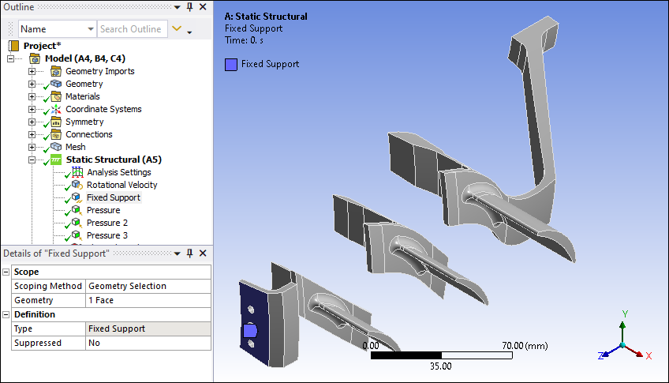Screen dimensions: 669x383
Task: Click the Pressure 2 load icon
Action: click(77, 223)
